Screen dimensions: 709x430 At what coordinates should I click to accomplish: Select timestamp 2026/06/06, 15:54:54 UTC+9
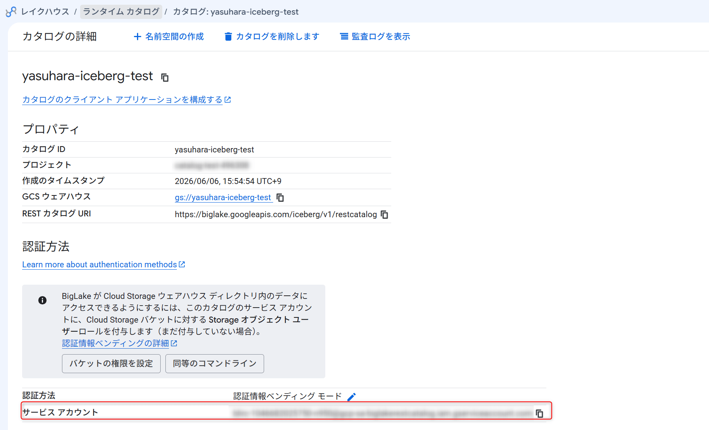[x=228, y=181]
